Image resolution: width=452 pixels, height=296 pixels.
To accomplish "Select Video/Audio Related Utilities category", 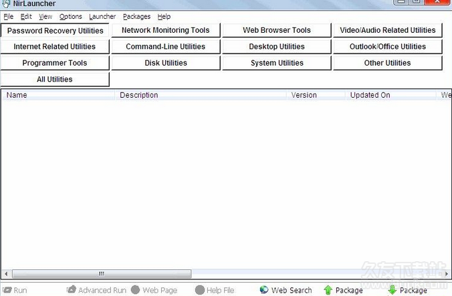I will click(x=388, y=30).
